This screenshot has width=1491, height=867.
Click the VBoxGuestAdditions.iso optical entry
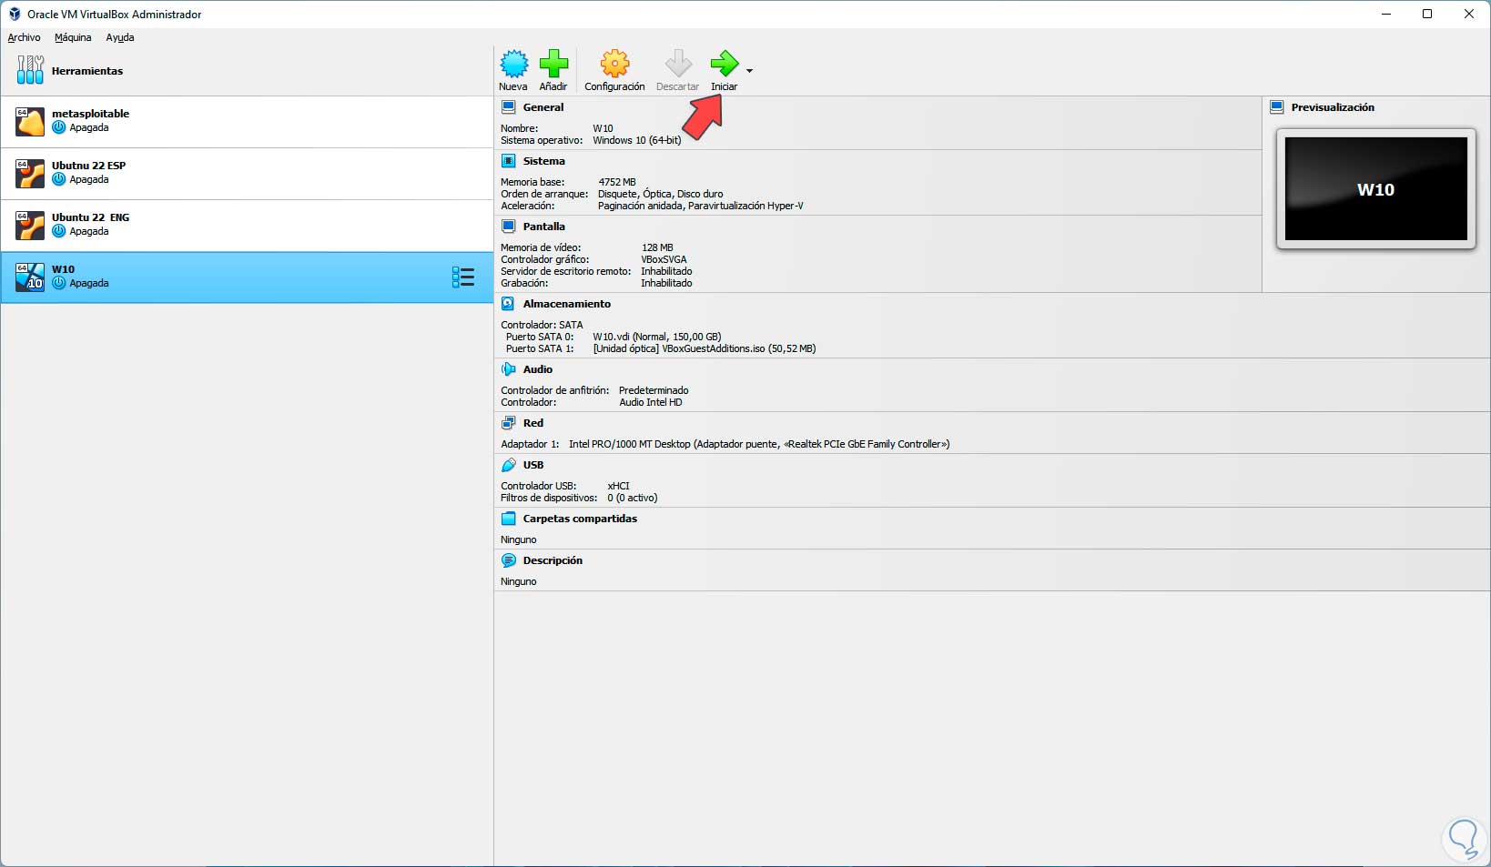coord(705,348)
